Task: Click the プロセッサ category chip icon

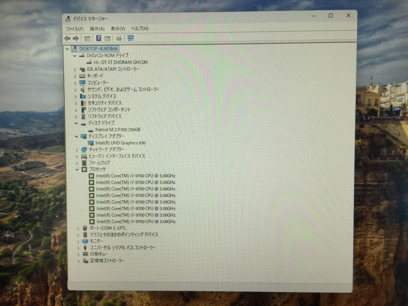Action: [84, 169]
